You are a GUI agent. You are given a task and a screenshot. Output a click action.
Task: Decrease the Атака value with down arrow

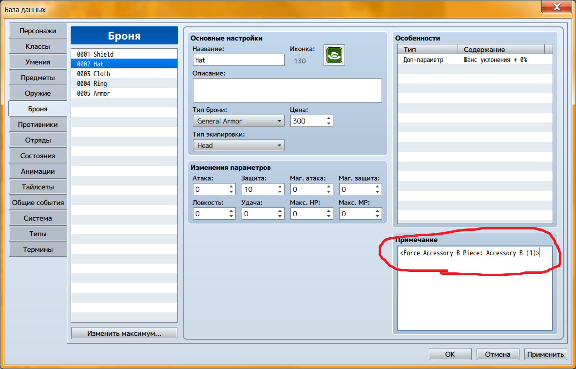[x=231, y=192]
